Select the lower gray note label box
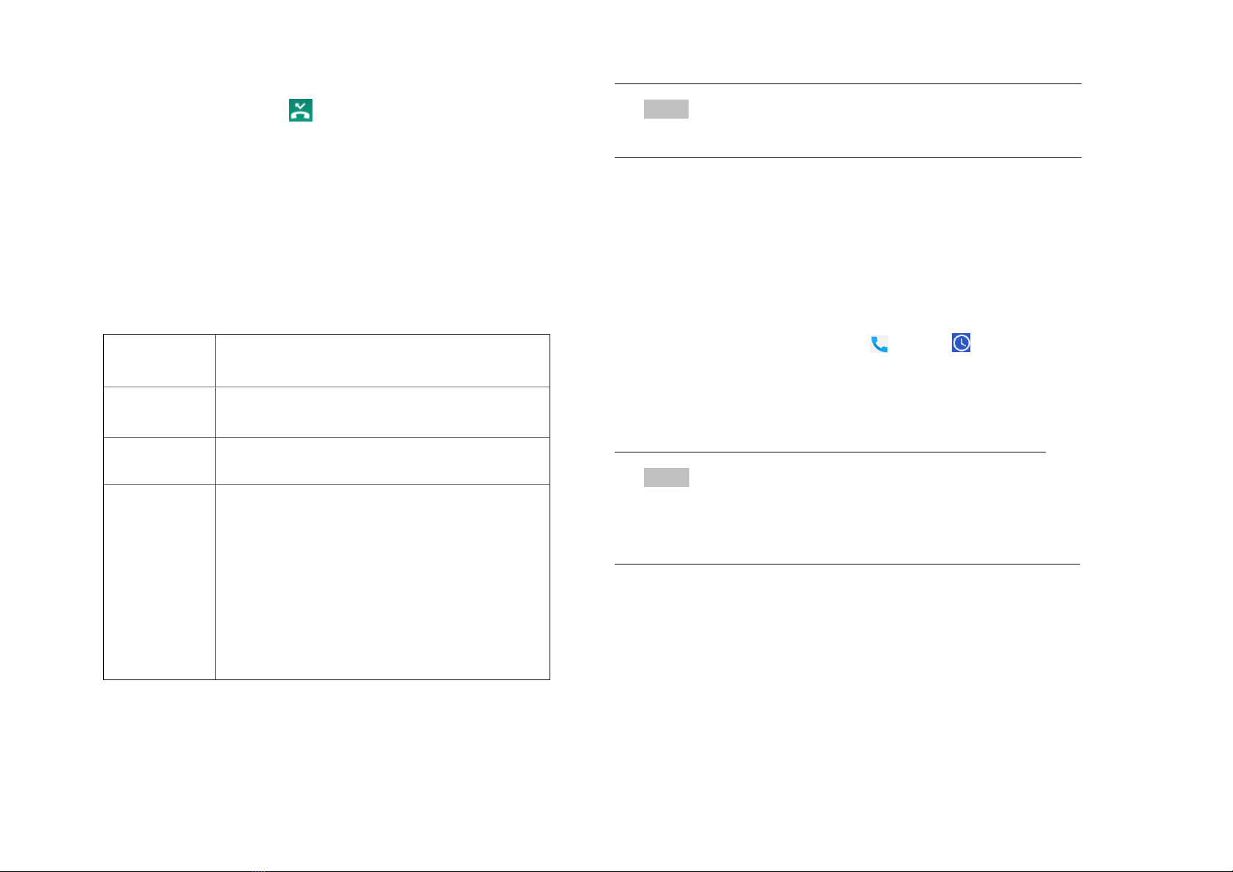This screenshot has height=872, width=1233. coord(667,477)
